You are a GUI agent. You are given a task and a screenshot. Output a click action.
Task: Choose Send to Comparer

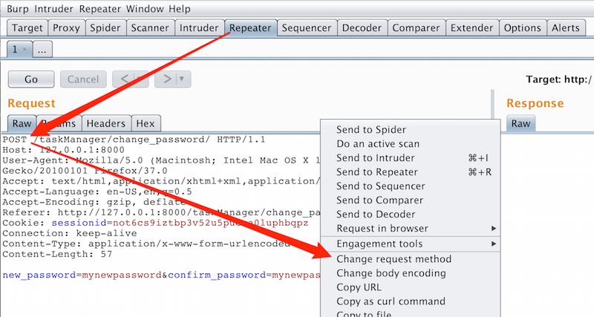pyautogui.click(x=410, y=200)
